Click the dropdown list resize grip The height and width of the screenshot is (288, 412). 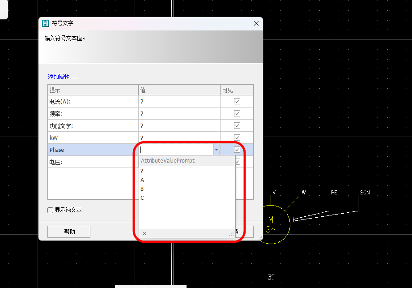click(232, 234)
